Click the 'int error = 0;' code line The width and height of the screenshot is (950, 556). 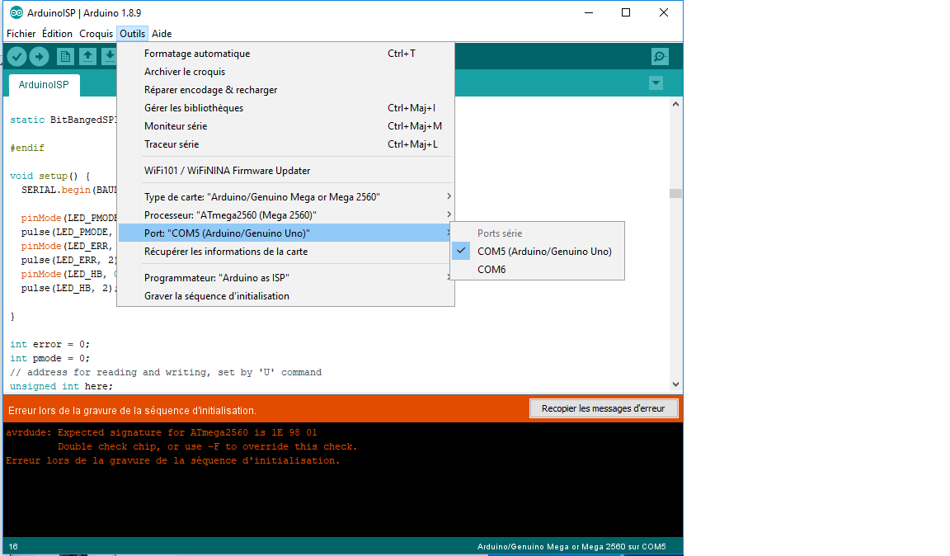click(x=49, y=344)
